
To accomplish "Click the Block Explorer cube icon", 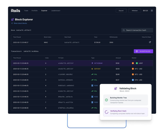I will tap(12, 20).
